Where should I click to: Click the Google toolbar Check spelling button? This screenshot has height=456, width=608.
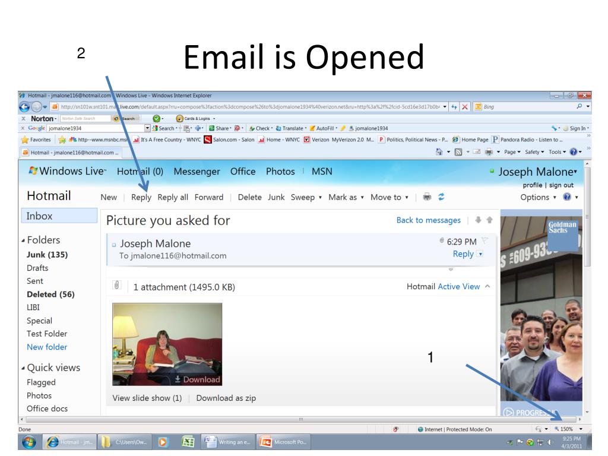[260, 128]
